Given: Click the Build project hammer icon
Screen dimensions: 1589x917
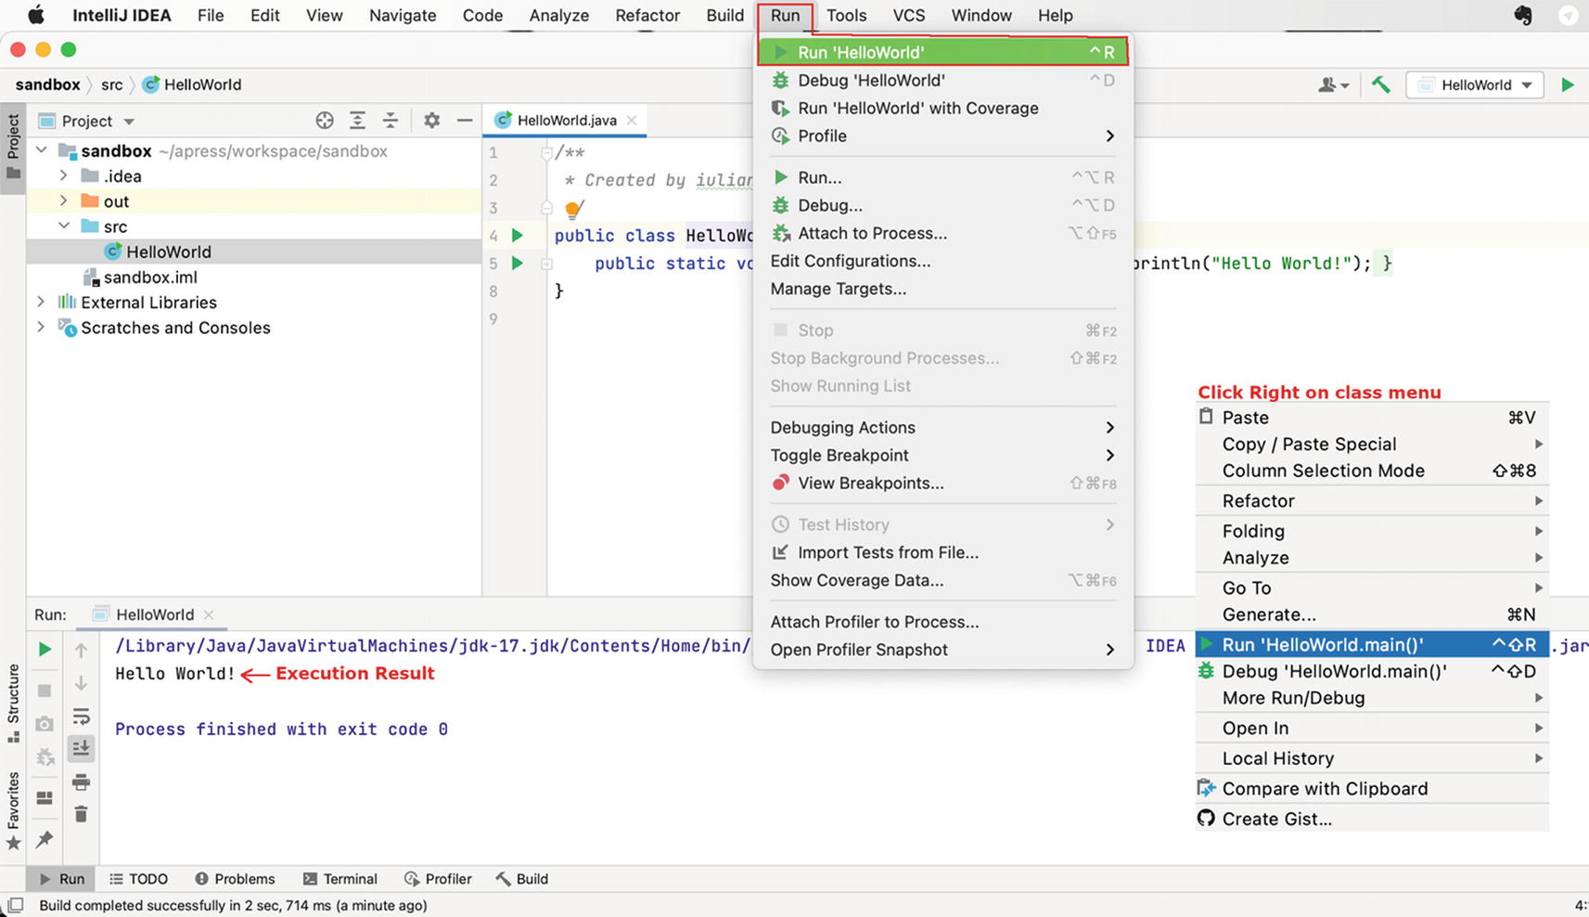Looking at the screenshot, I should tap(1380, 84).
